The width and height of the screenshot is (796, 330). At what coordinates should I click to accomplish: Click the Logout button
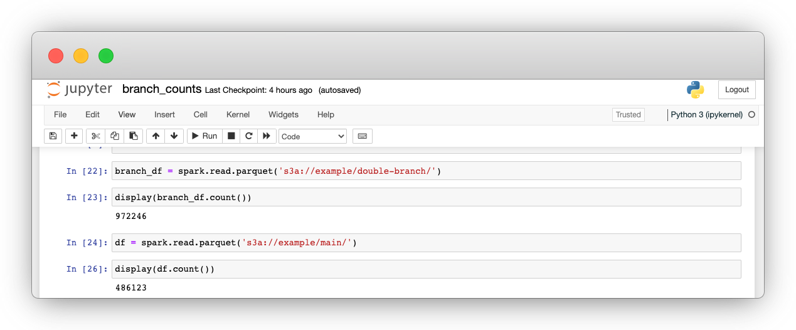(x=737, y=90)
